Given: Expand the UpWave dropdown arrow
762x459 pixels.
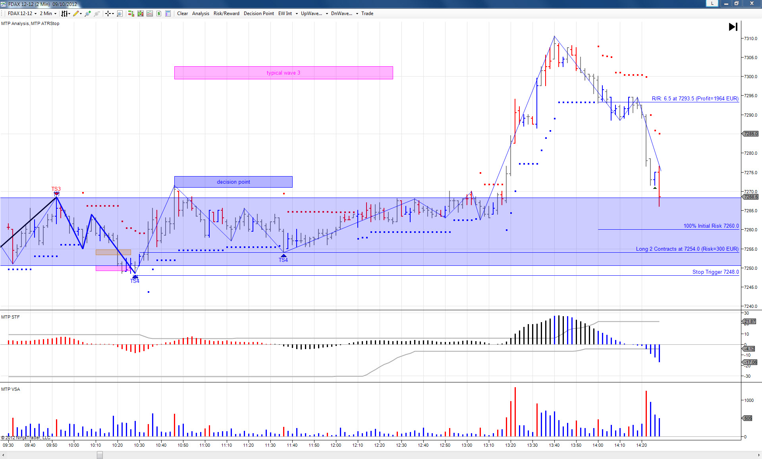Looking at the screenshot, I should (327, 13).
